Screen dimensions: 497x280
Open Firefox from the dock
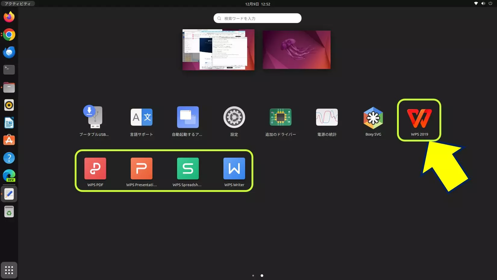[9, 17]
